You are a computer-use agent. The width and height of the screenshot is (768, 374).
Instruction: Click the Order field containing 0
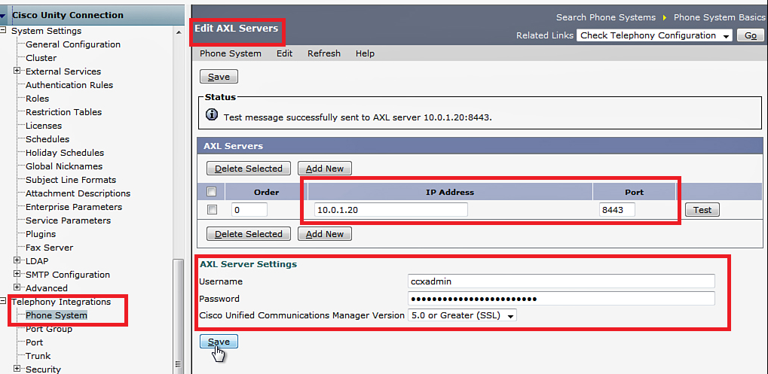coord(249,210)
